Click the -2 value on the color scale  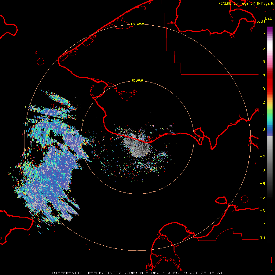[262, 157]
